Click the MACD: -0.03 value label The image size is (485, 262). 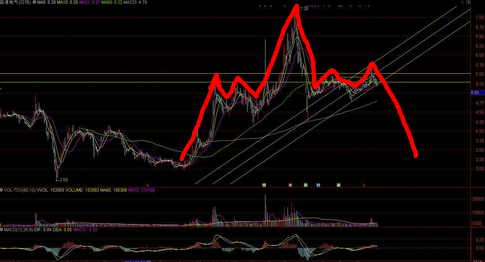pos(85,230)
